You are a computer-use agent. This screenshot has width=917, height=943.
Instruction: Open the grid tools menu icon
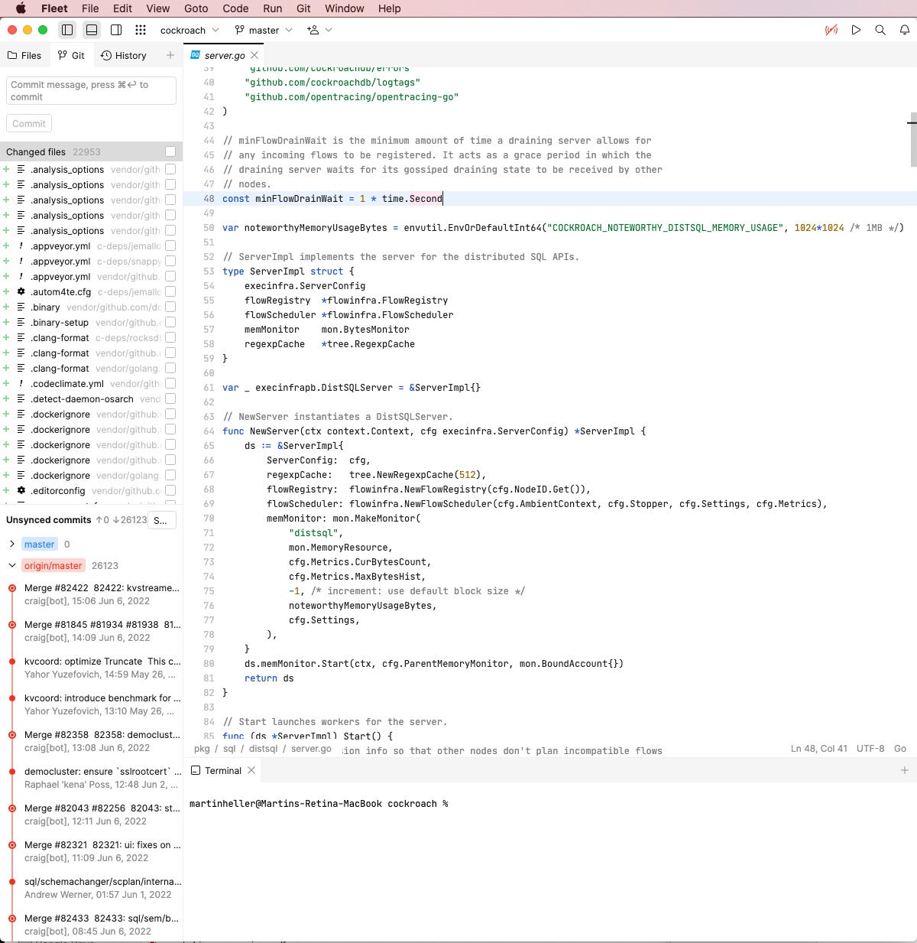coord(141,30)
